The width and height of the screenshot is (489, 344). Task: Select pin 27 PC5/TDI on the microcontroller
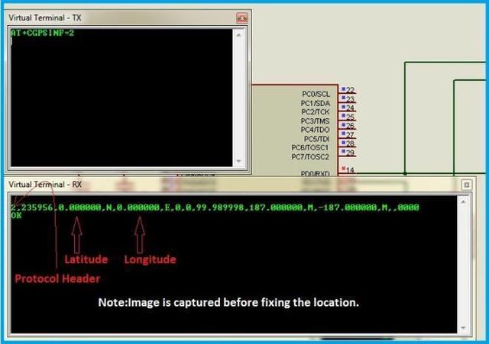[x=348, y=134]
